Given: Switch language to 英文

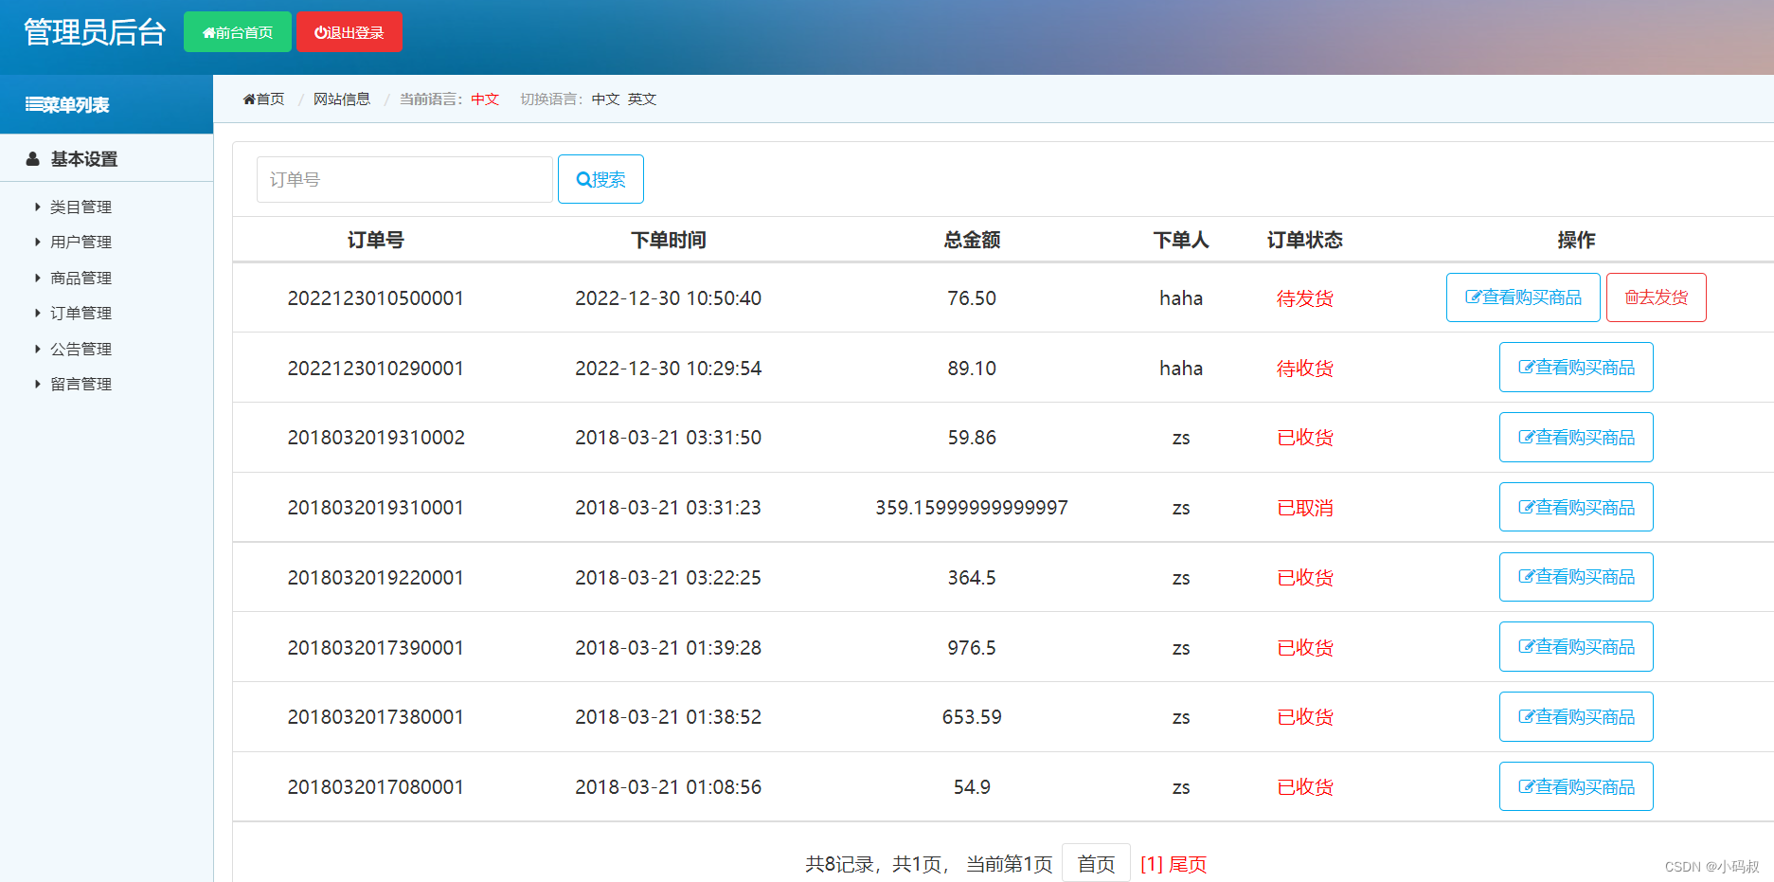Looking at the screenshot, I should click(x=642, y=99).
